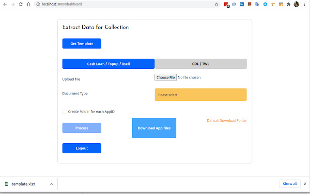The image size is (310, 194).
Task: Click the 'Extract Data for Collection' heading
Action: (x=95, y=27)
